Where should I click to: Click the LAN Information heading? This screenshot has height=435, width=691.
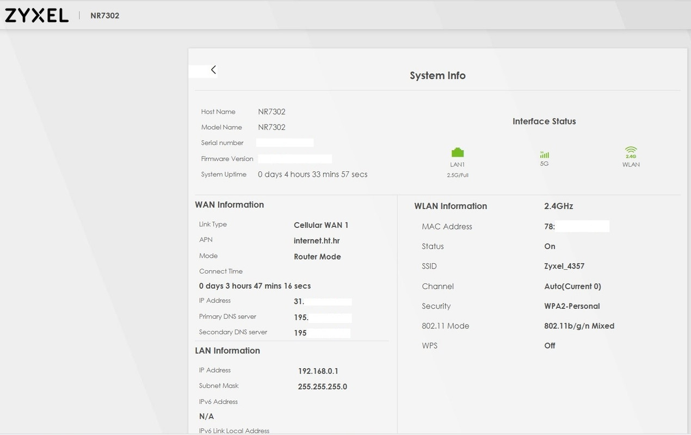pos(227,351)
